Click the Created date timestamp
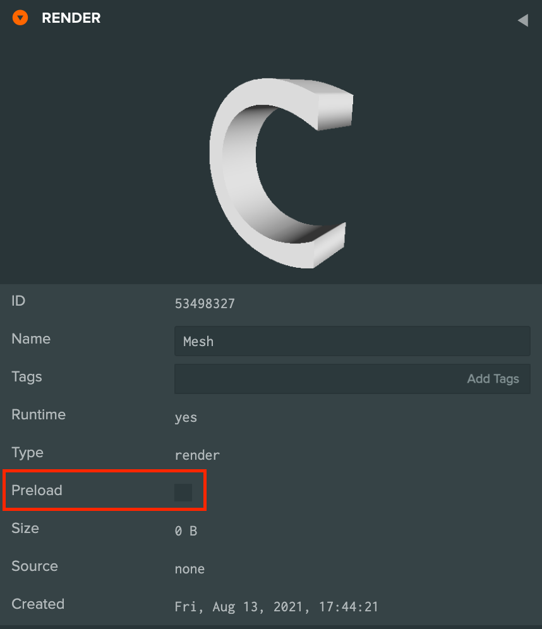 tap(277, 607)
